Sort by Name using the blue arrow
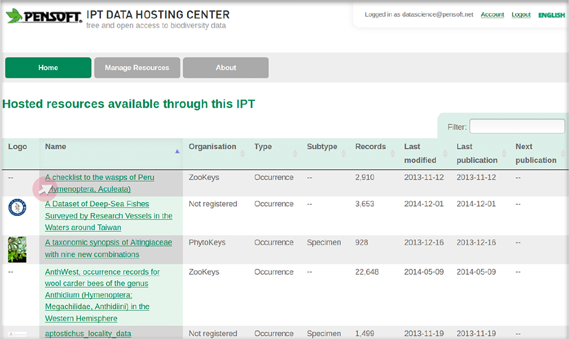The height and width of the screenshot is (339, 569). pyautogui.click(x=177, y=151)
